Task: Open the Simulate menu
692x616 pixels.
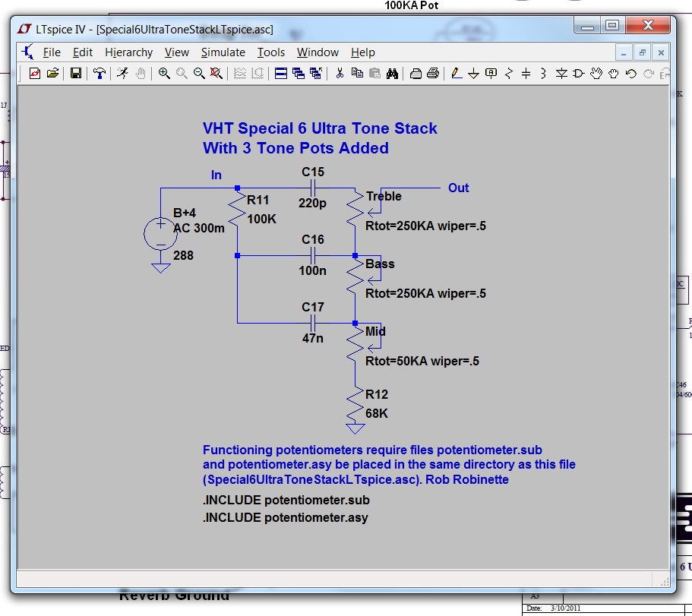Action: 223,52
